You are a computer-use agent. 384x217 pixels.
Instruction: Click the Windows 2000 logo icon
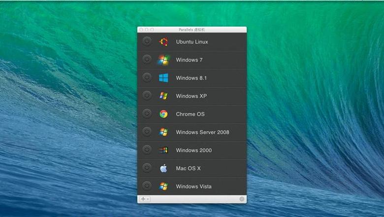163,150
